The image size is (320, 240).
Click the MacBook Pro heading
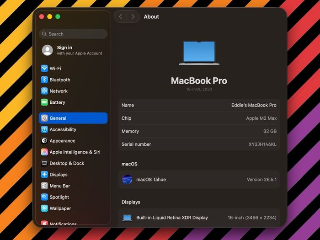pyautogui.click(x=199, y=80)
